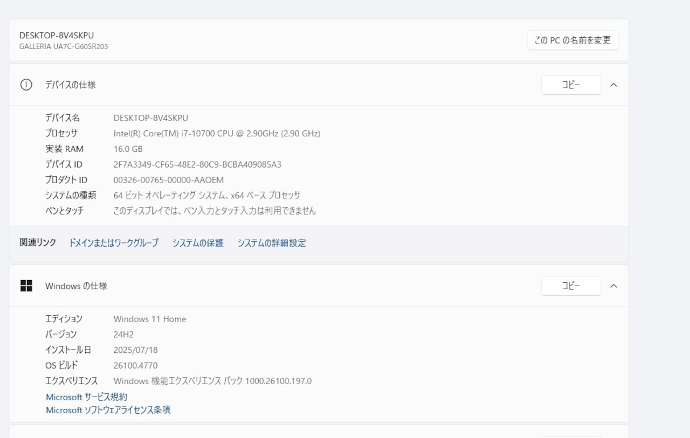
Task: Click the OS build value 26100.4770
Action: point(135,365)
